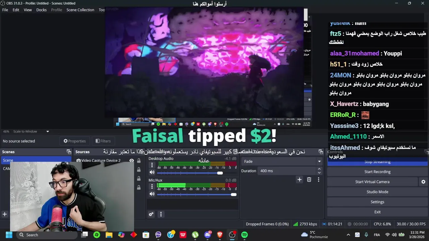This screenshot has height=241, width=429.
Task: Add a configurable transition
Action: (300, 180)
